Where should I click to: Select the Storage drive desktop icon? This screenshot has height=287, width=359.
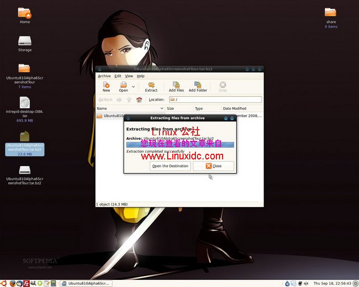tap(25, 44)
